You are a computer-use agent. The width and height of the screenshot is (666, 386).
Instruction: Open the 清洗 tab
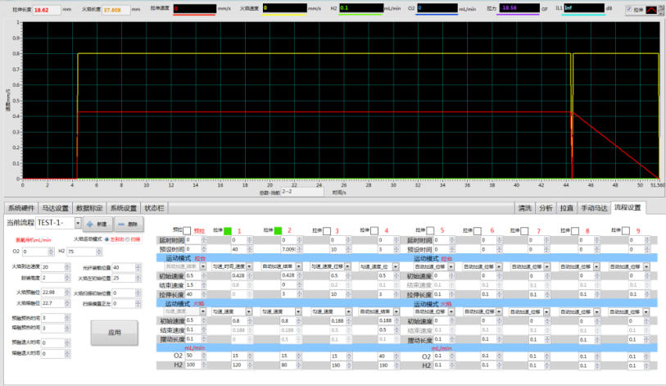click(524, 208)
